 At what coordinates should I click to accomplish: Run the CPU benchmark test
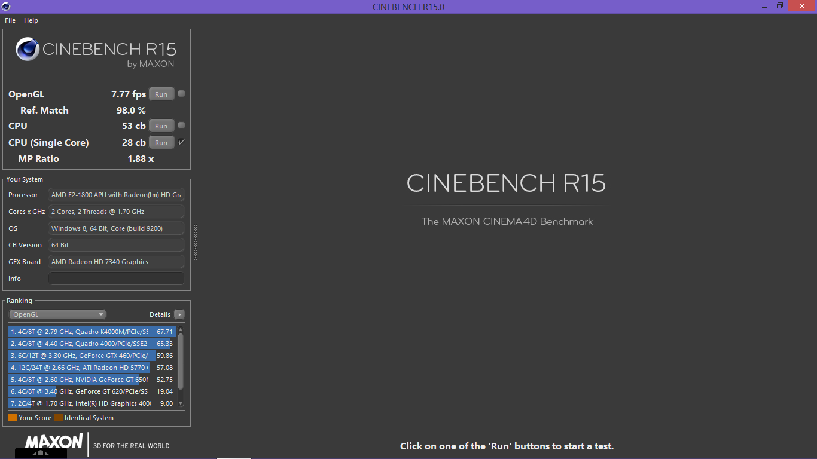point(161,126)
